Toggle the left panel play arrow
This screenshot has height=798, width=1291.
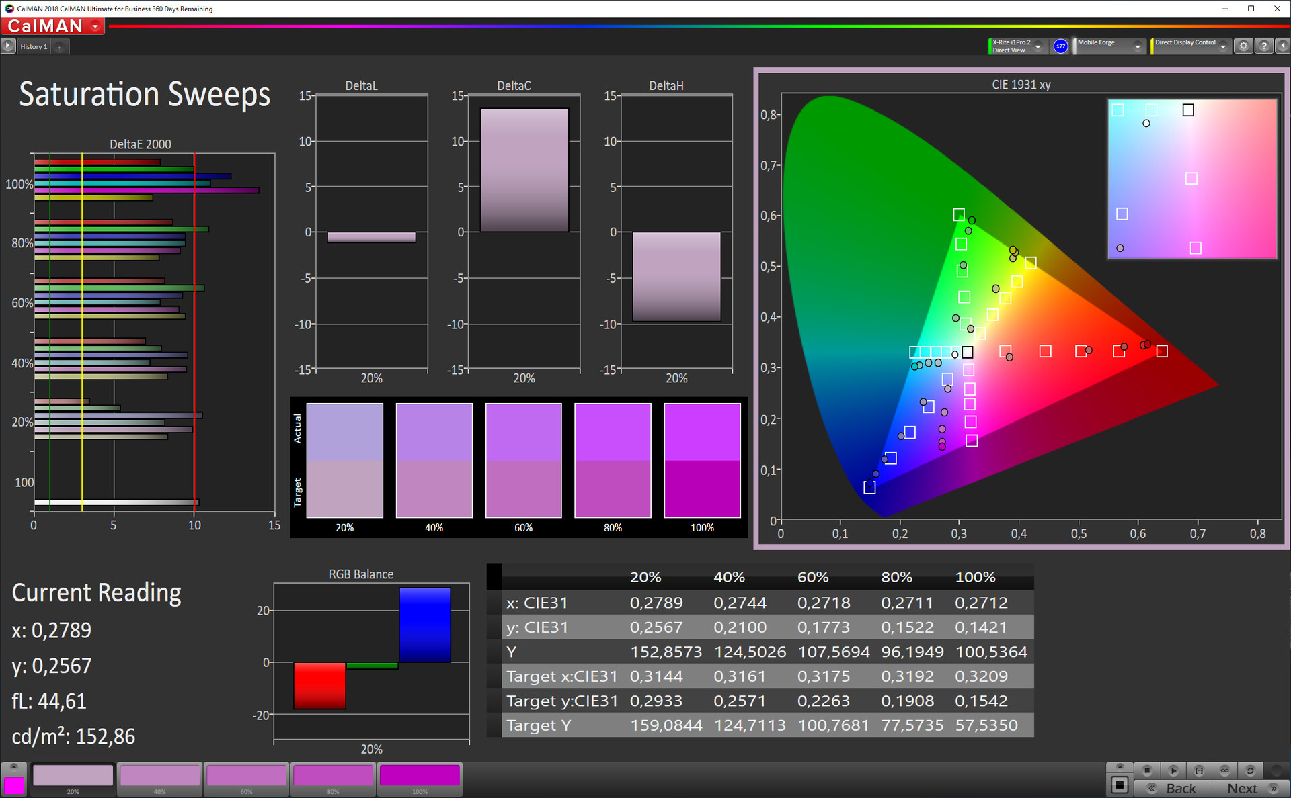click(x=7, y=46)
